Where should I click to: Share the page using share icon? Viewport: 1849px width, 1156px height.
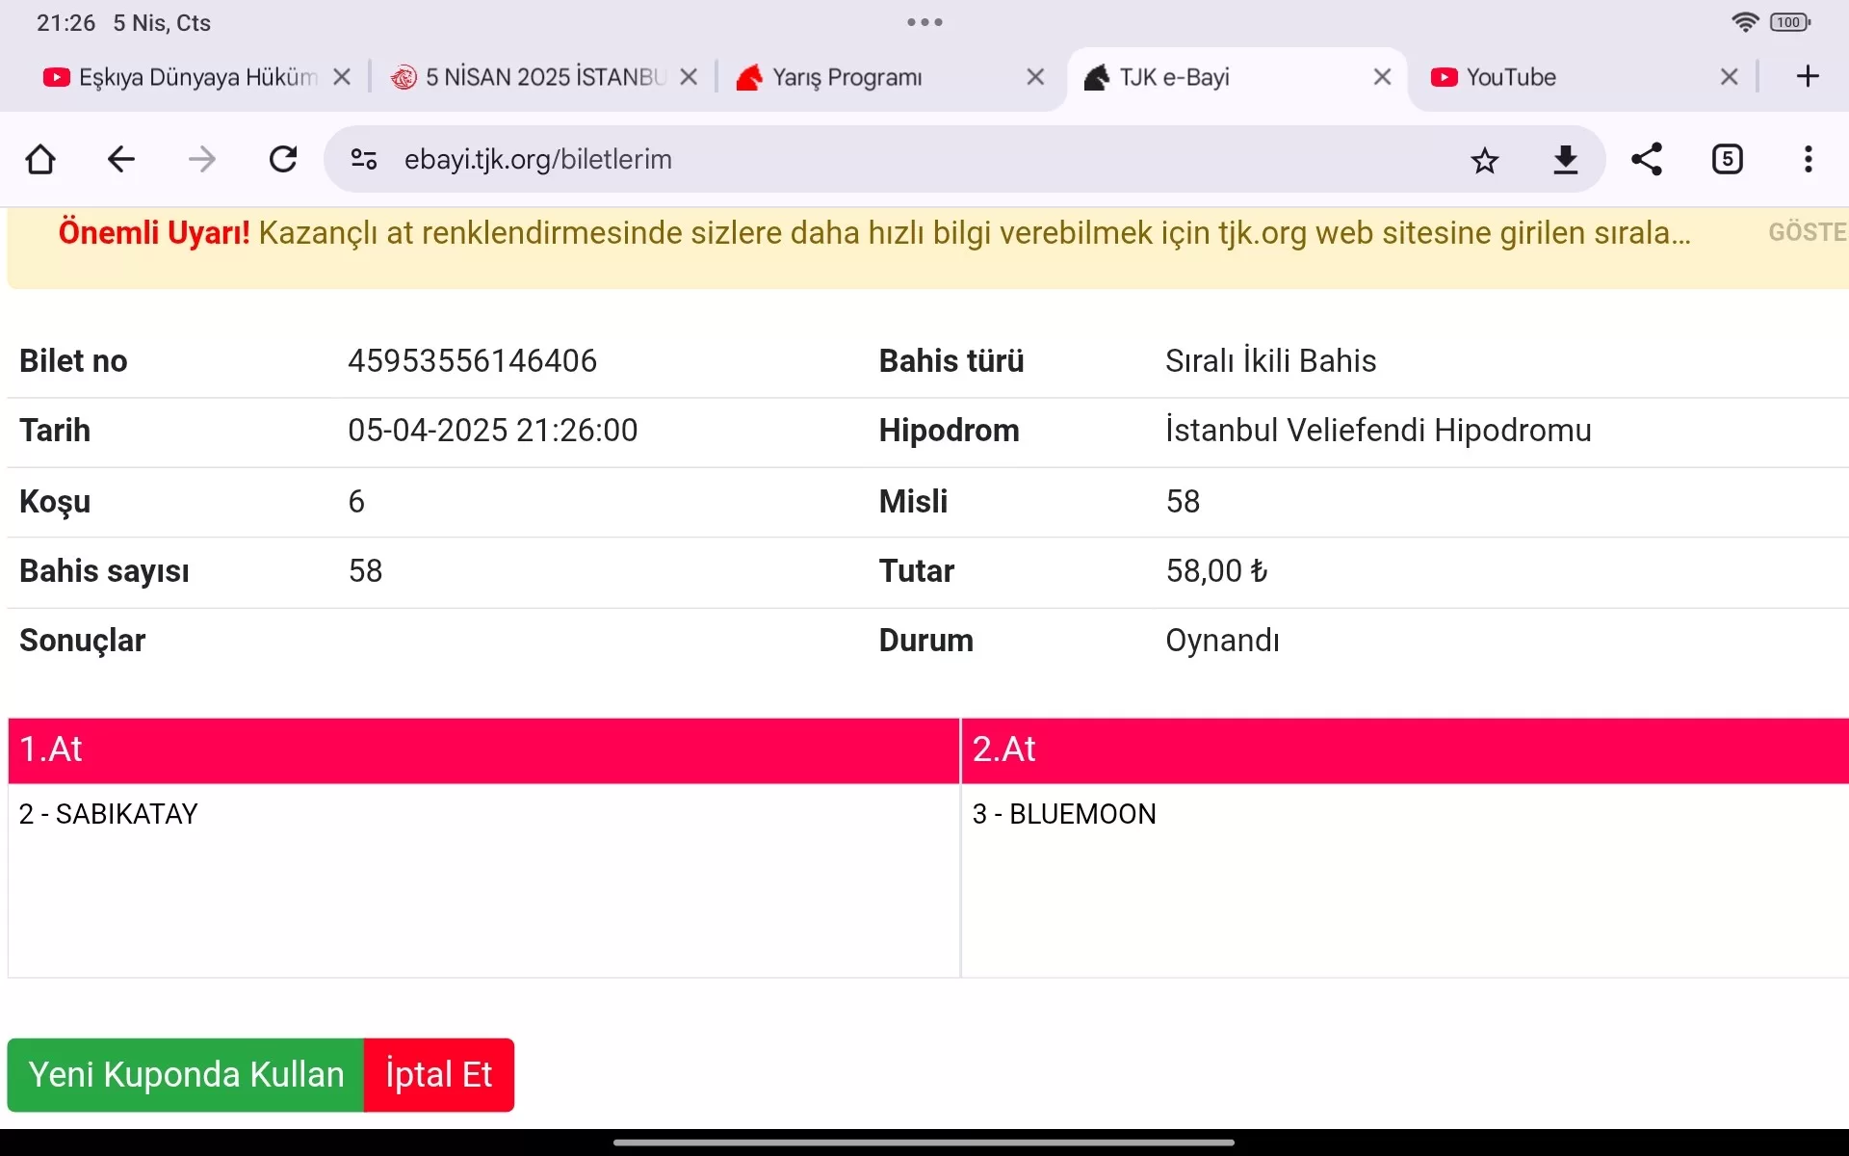coord(1647,160)
